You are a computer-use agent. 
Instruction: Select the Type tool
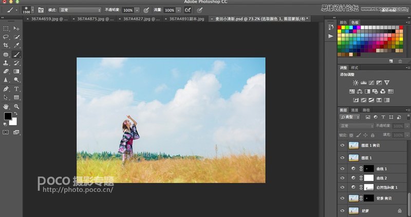pyautogui.click(x=16, y=89)
